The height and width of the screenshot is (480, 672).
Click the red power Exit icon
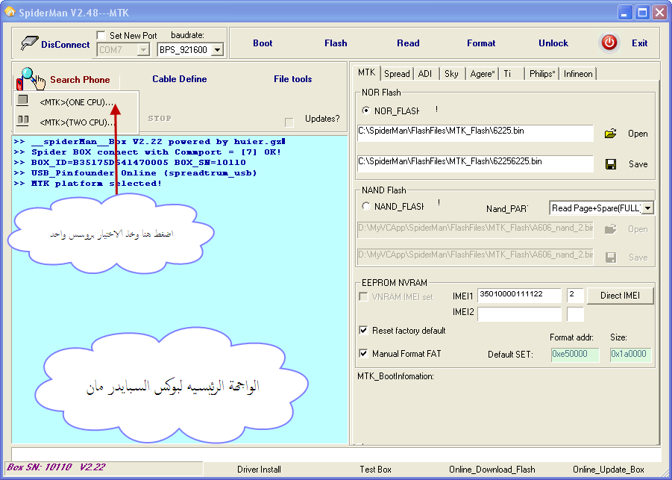pyautogui.click(x=609, y=43)
